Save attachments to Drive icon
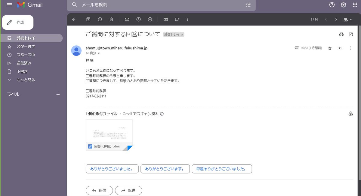This screenshot has height=196, width=361. [x=350, y=114]
